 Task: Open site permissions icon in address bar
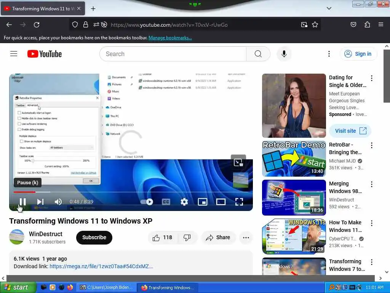click(x=96, y=25)
